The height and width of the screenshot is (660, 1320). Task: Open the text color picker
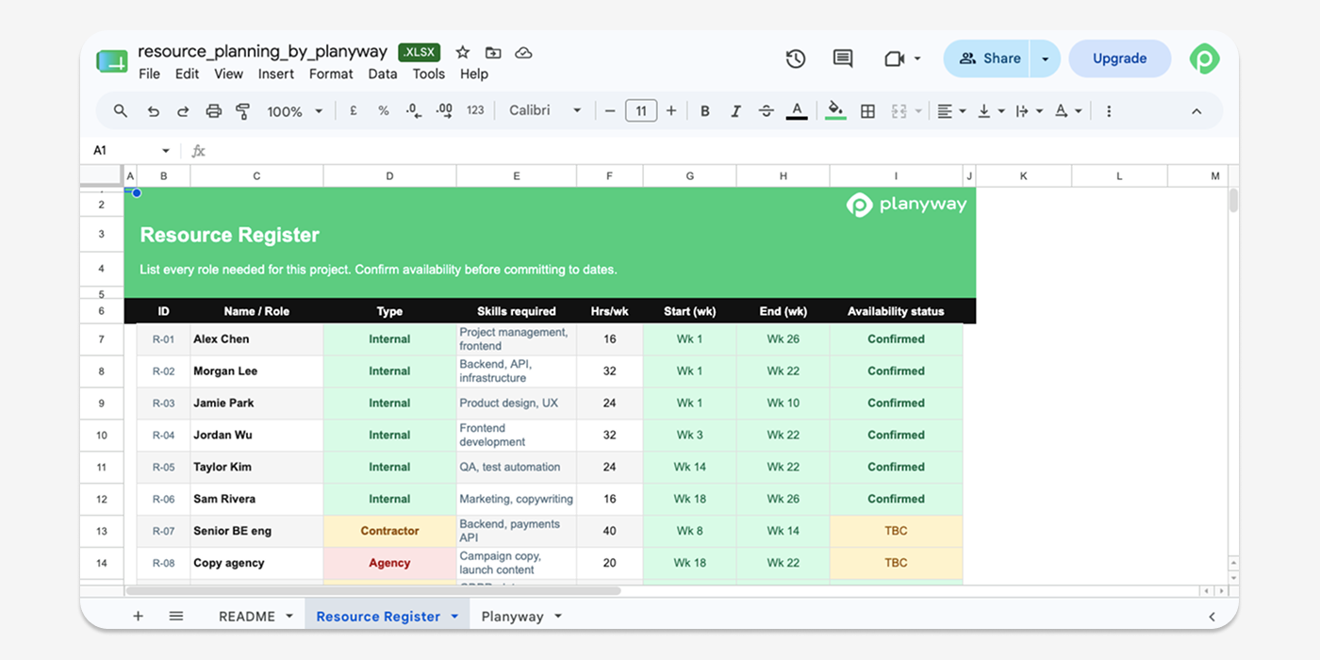797,110
